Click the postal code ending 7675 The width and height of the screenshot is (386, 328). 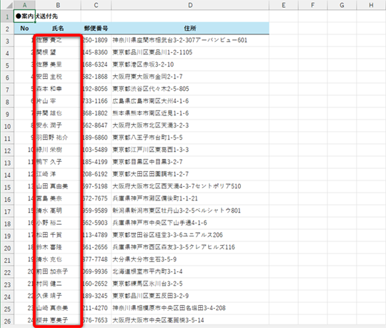click(96, 199)
